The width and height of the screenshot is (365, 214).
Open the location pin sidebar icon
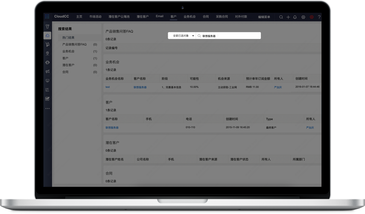pyautogui.click(x=47, y=53)
